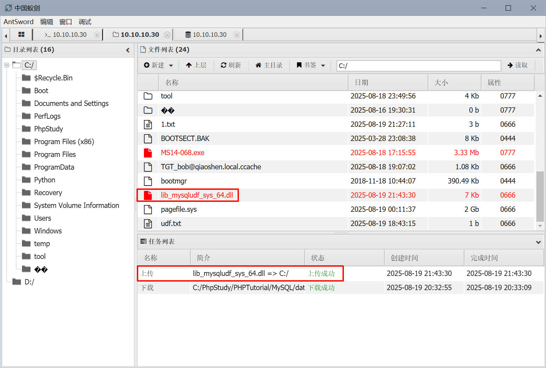Click the 读取 button
546x368 pixels.
[x=518, y=65]
